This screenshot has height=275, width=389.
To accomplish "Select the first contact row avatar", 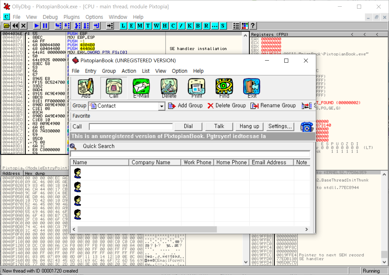I will click(x=78, y=173).
